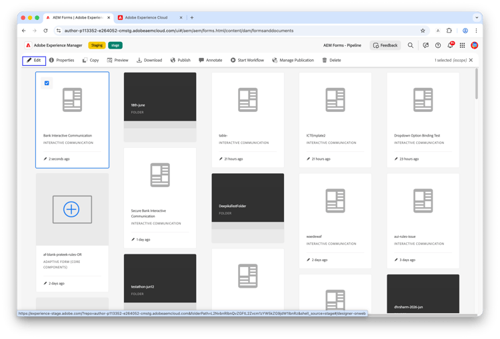This screenshot has height=339, width=500.
Task: Click af-blank-prateek-rules-OR title text
Action: click(63, 254)
